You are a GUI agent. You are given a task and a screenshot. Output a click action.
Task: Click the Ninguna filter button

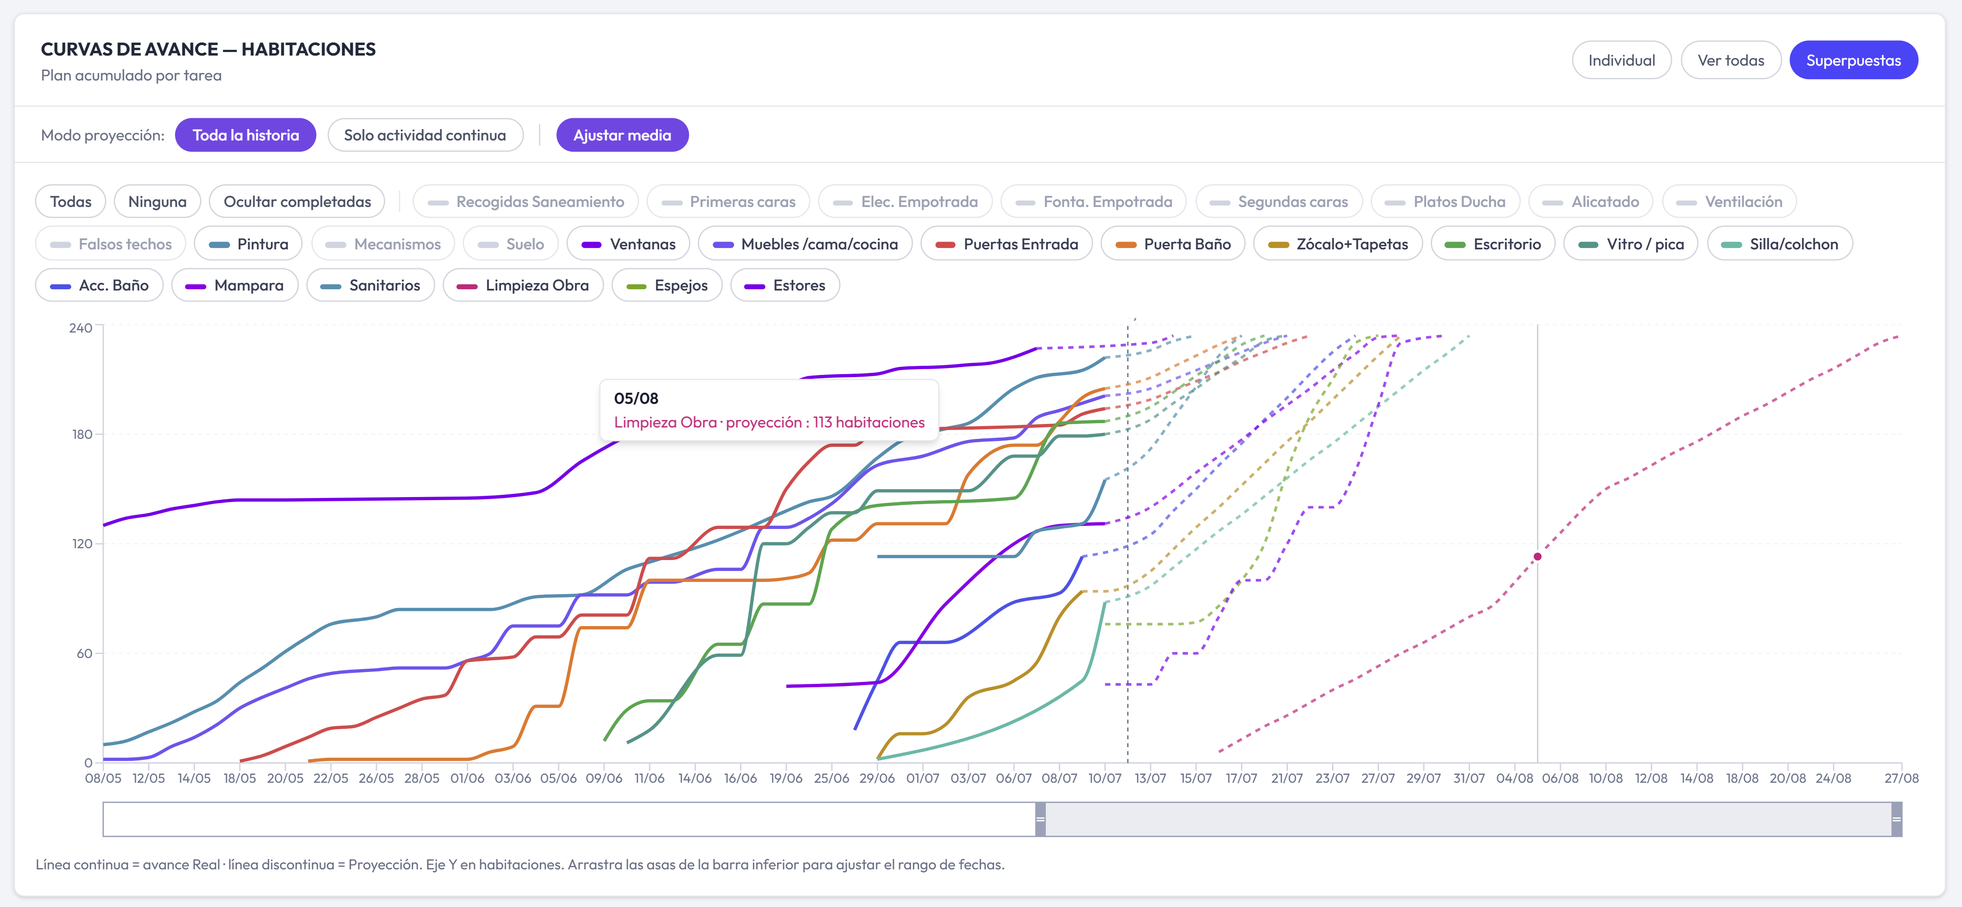coord(157,202)
